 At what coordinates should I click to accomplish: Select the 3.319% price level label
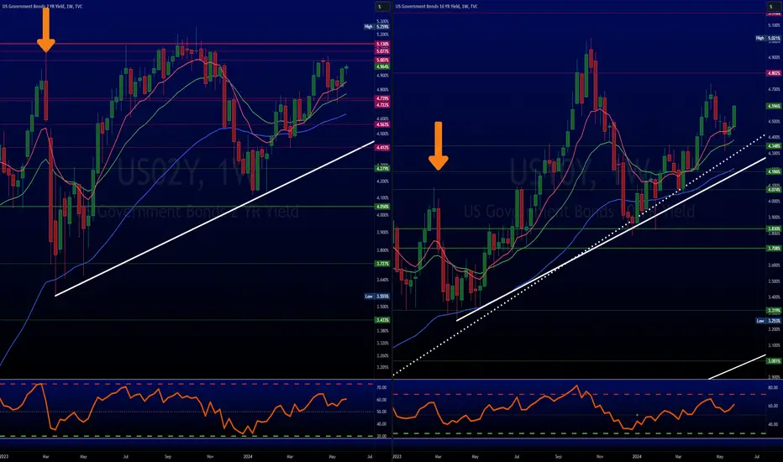(774, 310)
